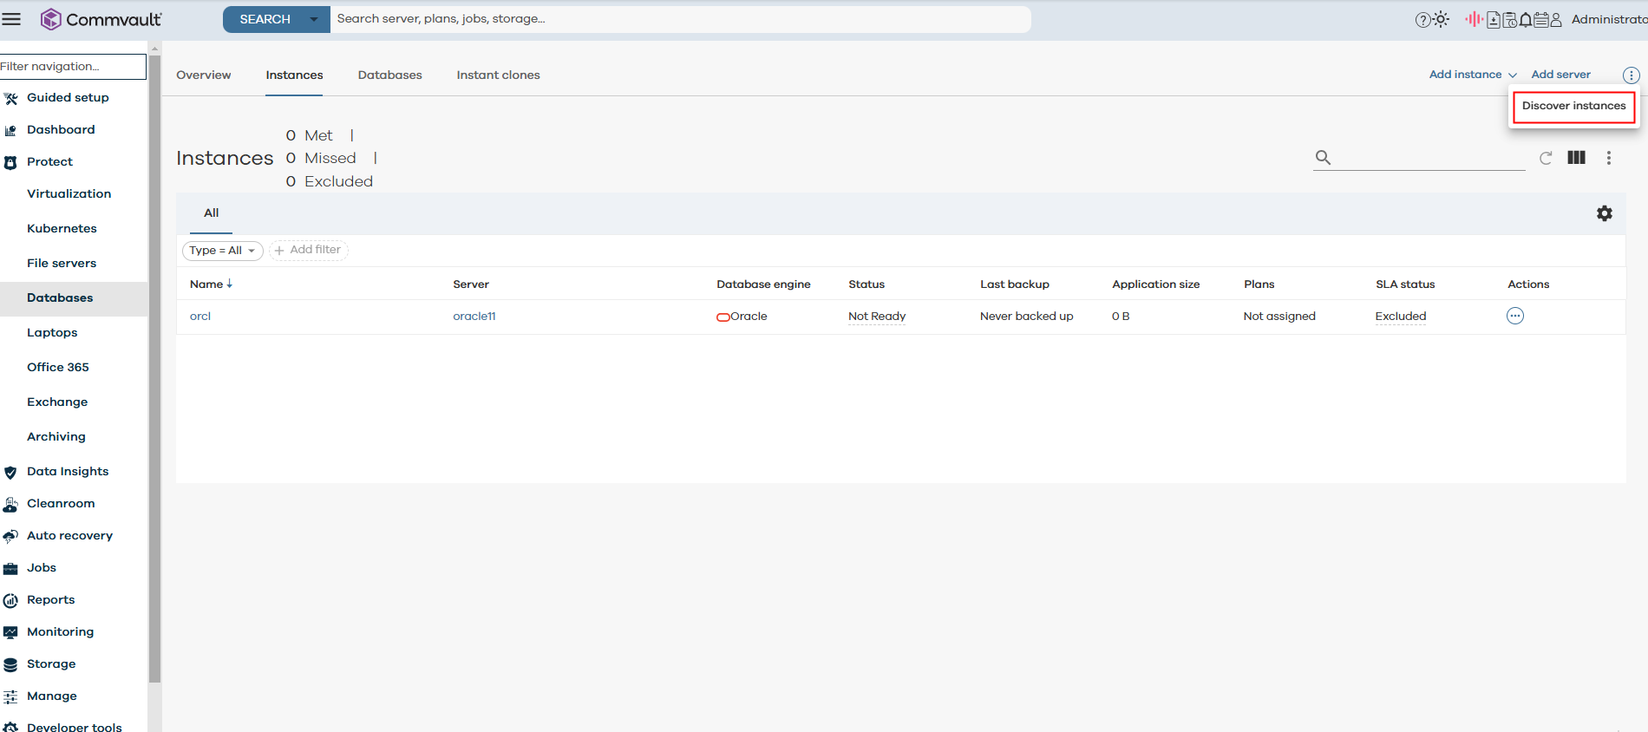Switch to the Databases tab

point(389,75)
